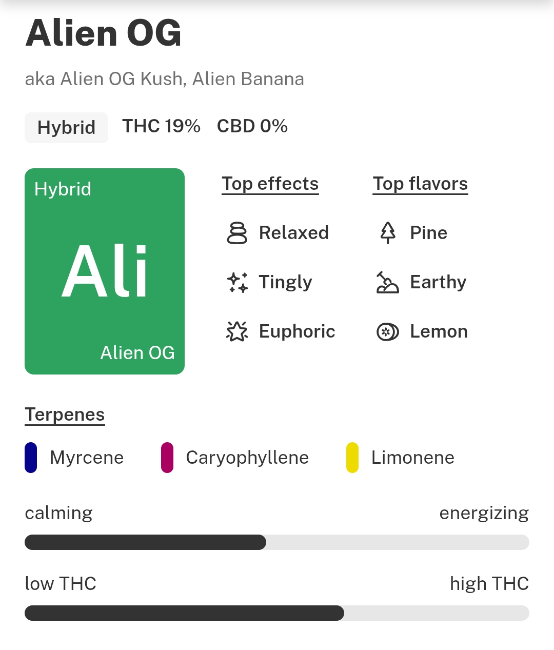Open the Top effects link

270,184
